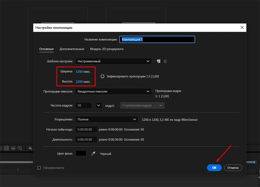260x187 pixels.
Task: Click the Ширина value 1200
Action: (x=79, y=72)
